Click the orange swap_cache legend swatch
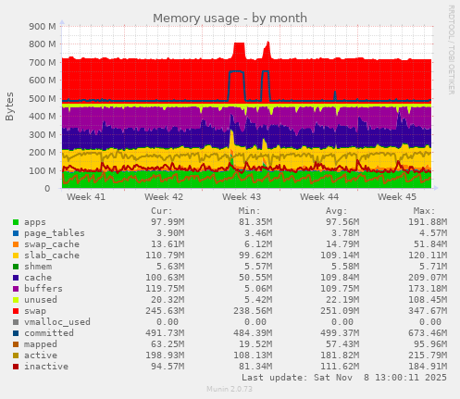Image resolution: width=460 pixels, height=399 pixels. click(16, 244)
